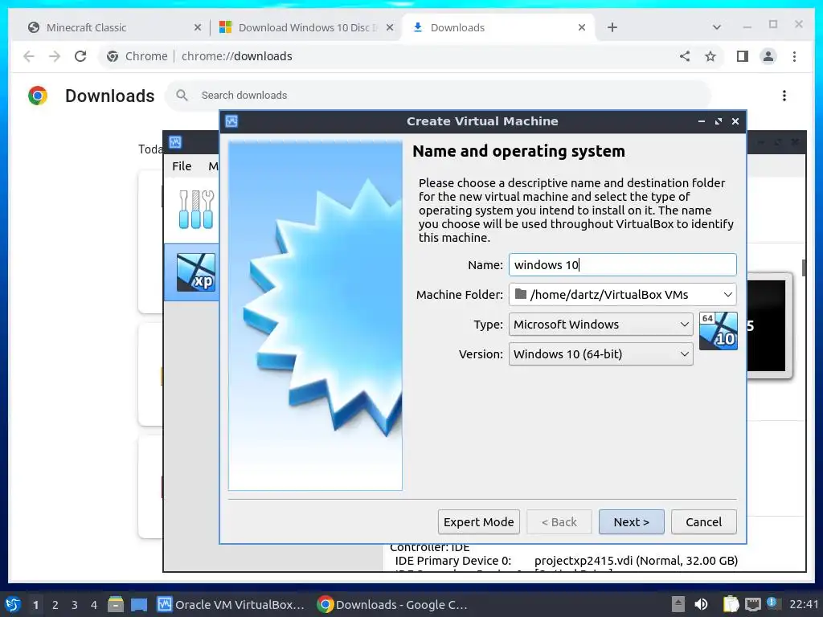Image resolution: width=823 pixels, height=617 pixels.
Task: Click the Create Virtual Machine title bar icon
Action: coord(231,121)
